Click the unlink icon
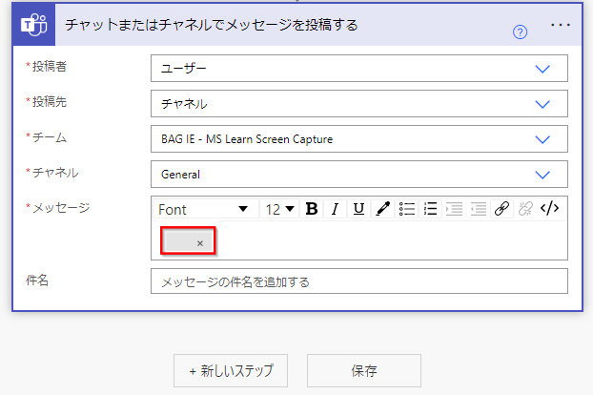The image size is (593, 395). (x=525, y=209)
